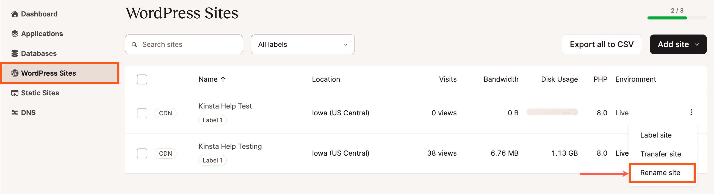
Task: Open the Add site dropdown button
Action: 678,44
